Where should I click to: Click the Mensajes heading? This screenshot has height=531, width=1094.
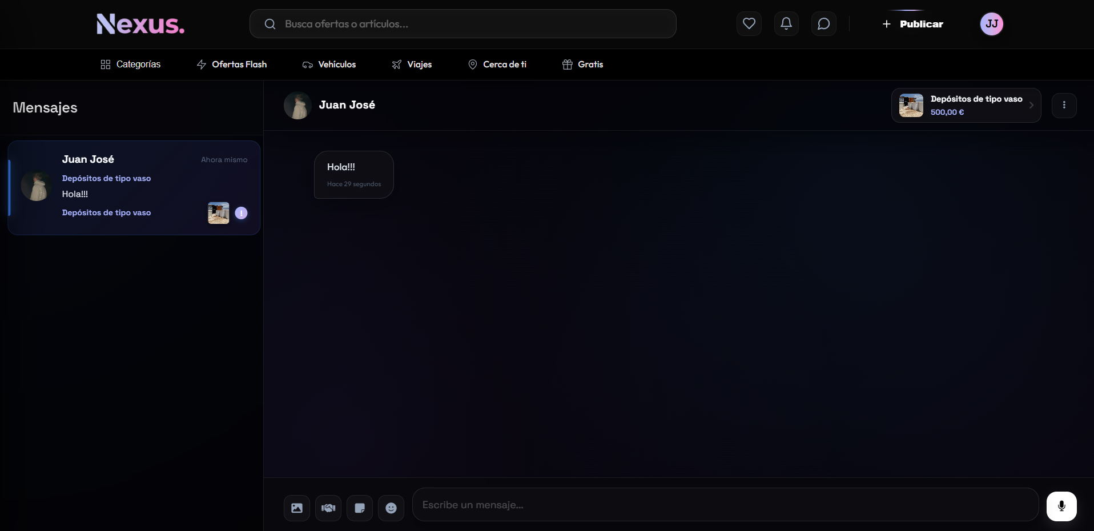[x=45, y=108]
